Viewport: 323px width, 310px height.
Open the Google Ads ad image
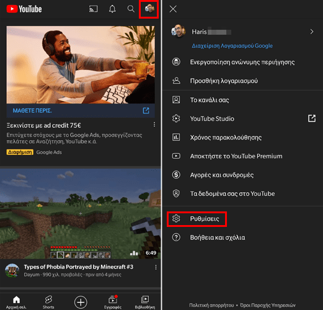(x=81, y=64)
